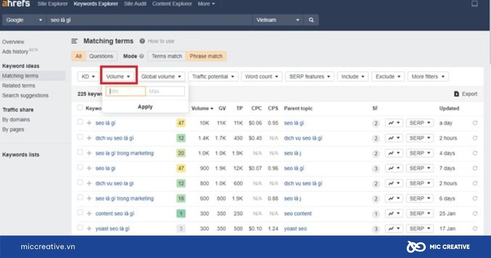Click the Export file icon

point(457,94)
